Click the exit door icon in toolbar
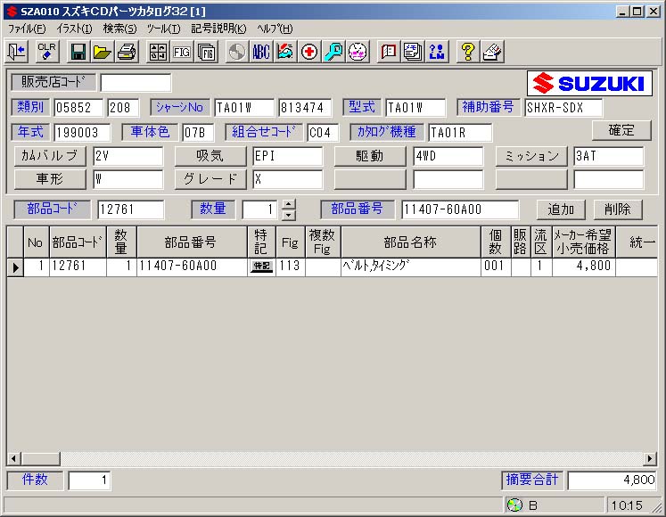Image resolution: width=666 pixels, height=517 pixels. 17,52
